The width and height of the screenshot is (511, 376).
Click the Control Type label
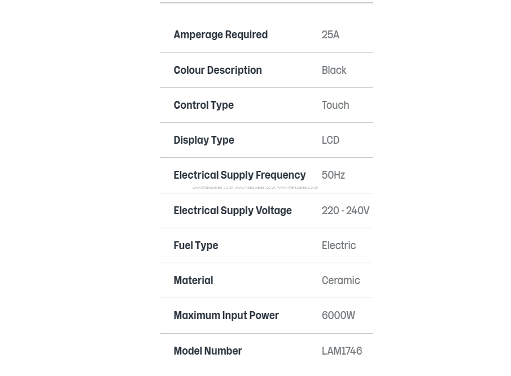(204, 105)
